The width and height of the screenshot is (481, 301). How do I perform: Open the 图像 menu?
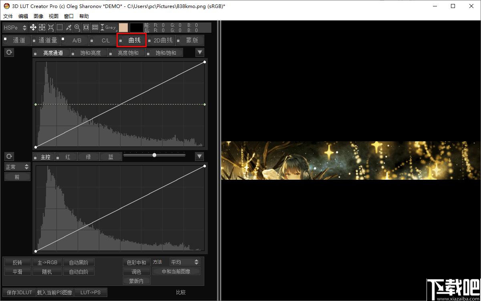click(38, 16)
